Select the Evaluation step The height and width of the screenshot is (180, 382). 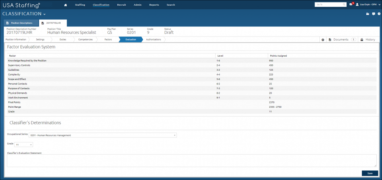(x=131, y=39)
